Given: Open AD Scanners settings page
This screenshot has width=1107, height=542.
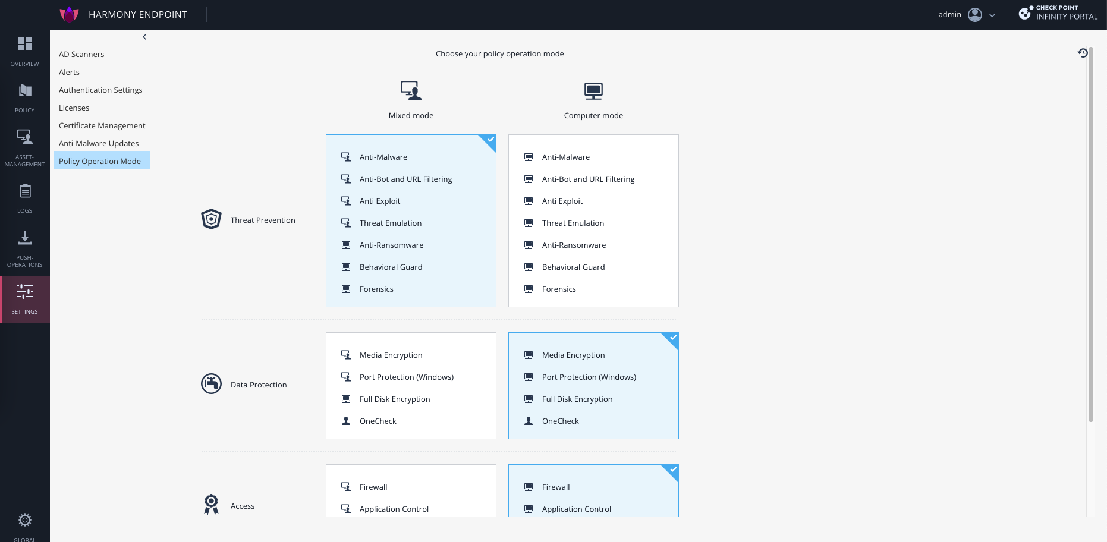Looking at the screenshot, I should pyautogui.click(x=81, y=54).
